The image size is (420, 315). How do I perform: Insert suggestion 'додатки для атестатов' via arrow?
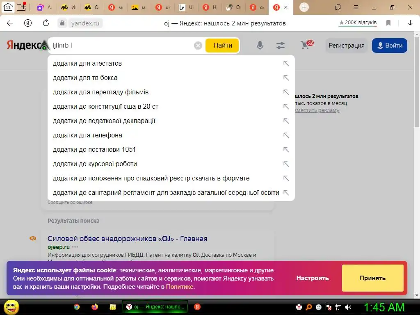pos(286,64)
